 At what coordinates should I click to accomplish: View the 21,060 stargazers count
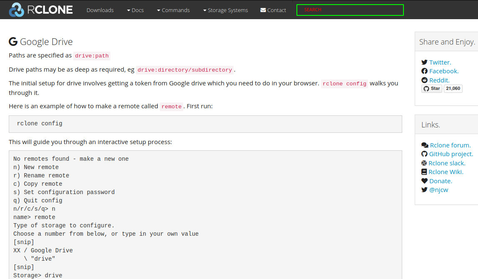453,88
